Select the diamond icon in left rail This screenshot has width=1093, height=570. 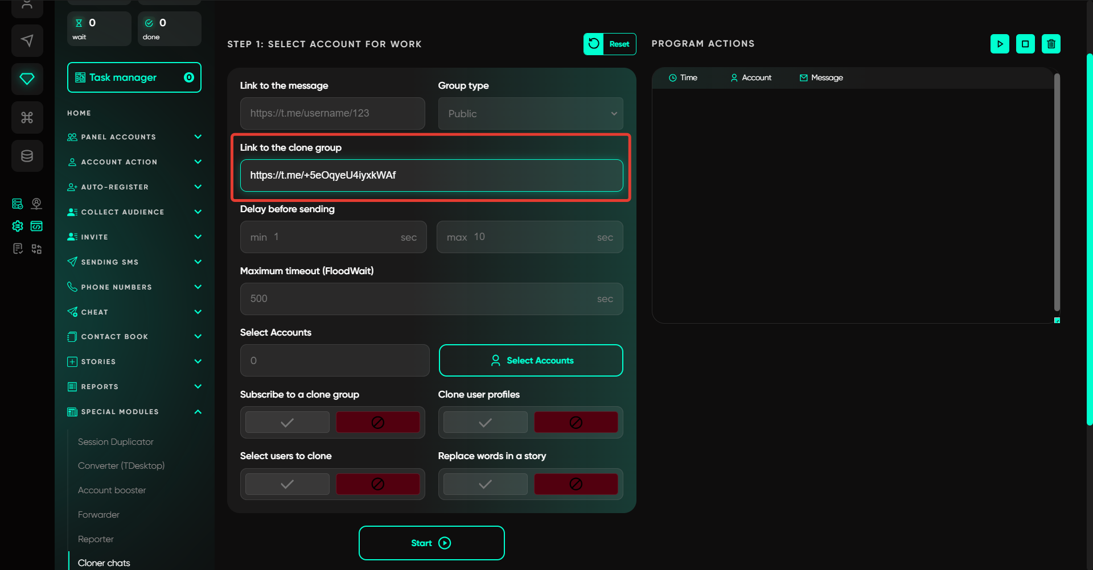pyautogui.click(x=27, y=79)
